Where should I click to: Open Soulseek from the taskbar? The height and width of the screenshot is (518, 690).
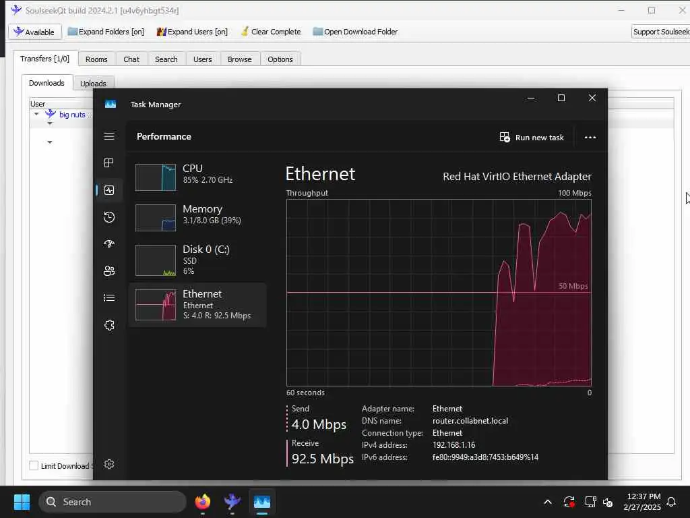(232, 502)
